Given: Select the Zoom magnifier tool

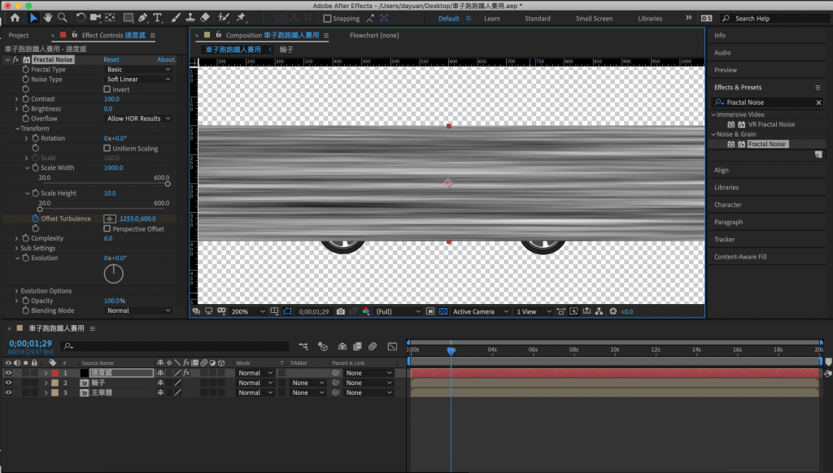Looking at the screenshot, I should click(63, 18).
